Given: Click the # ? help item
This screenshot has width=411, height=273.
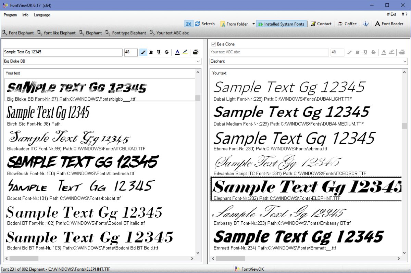Looking at the screenshot, I should (x=404, y=14).
